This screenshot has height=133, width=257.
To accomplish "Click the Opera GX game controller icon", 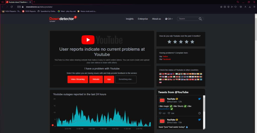I will [3, 2].
